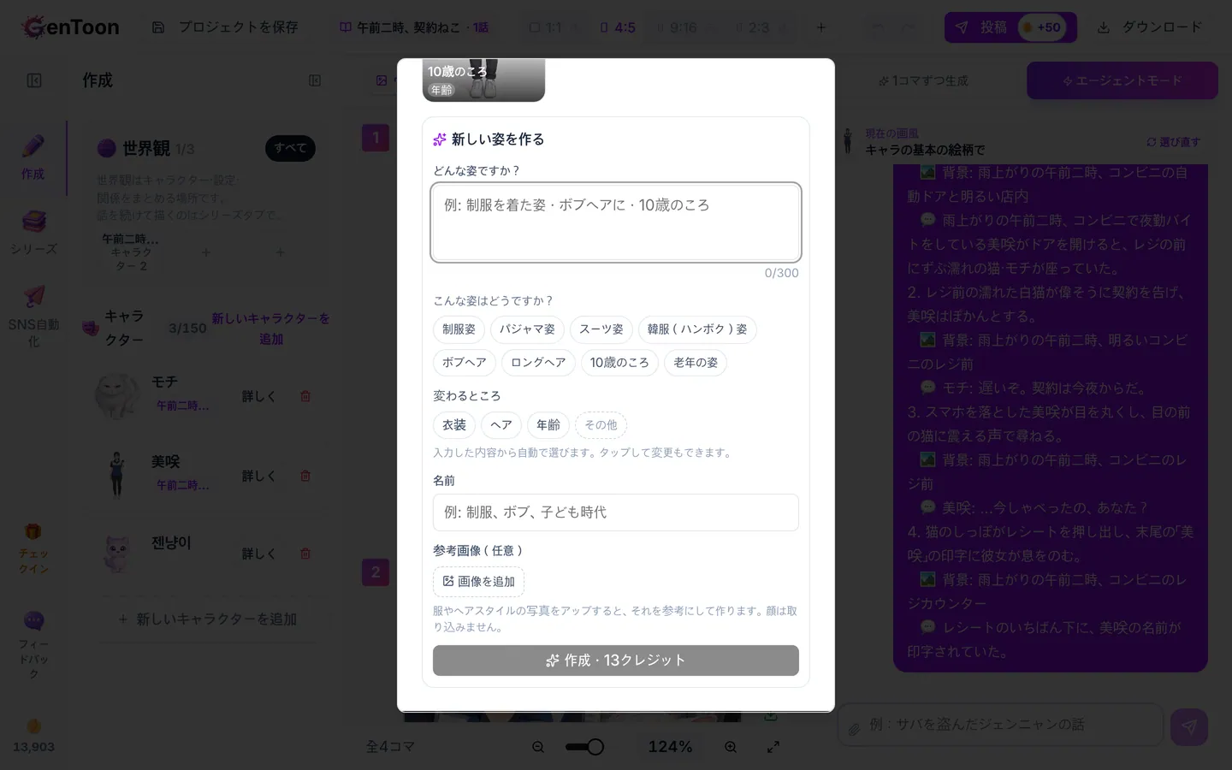Expand 詳しく for the 美咲 character
The image size is (1232, 770).
point(258,476)
